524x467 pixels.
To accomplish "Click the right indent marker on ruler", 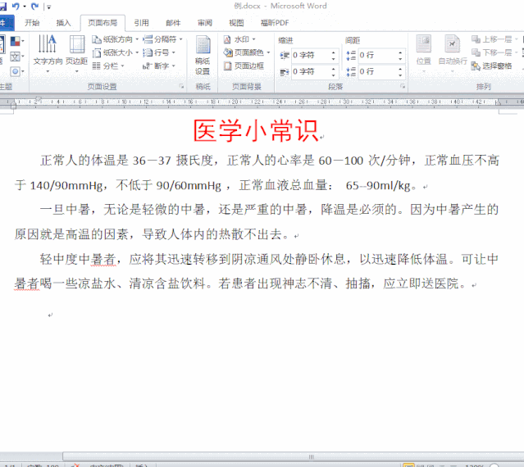I will point(498,102).
